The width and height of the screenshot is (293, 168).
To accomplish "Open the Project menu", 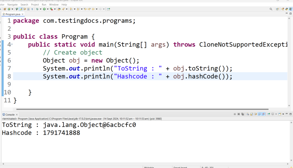I will (x=35, y=5).
